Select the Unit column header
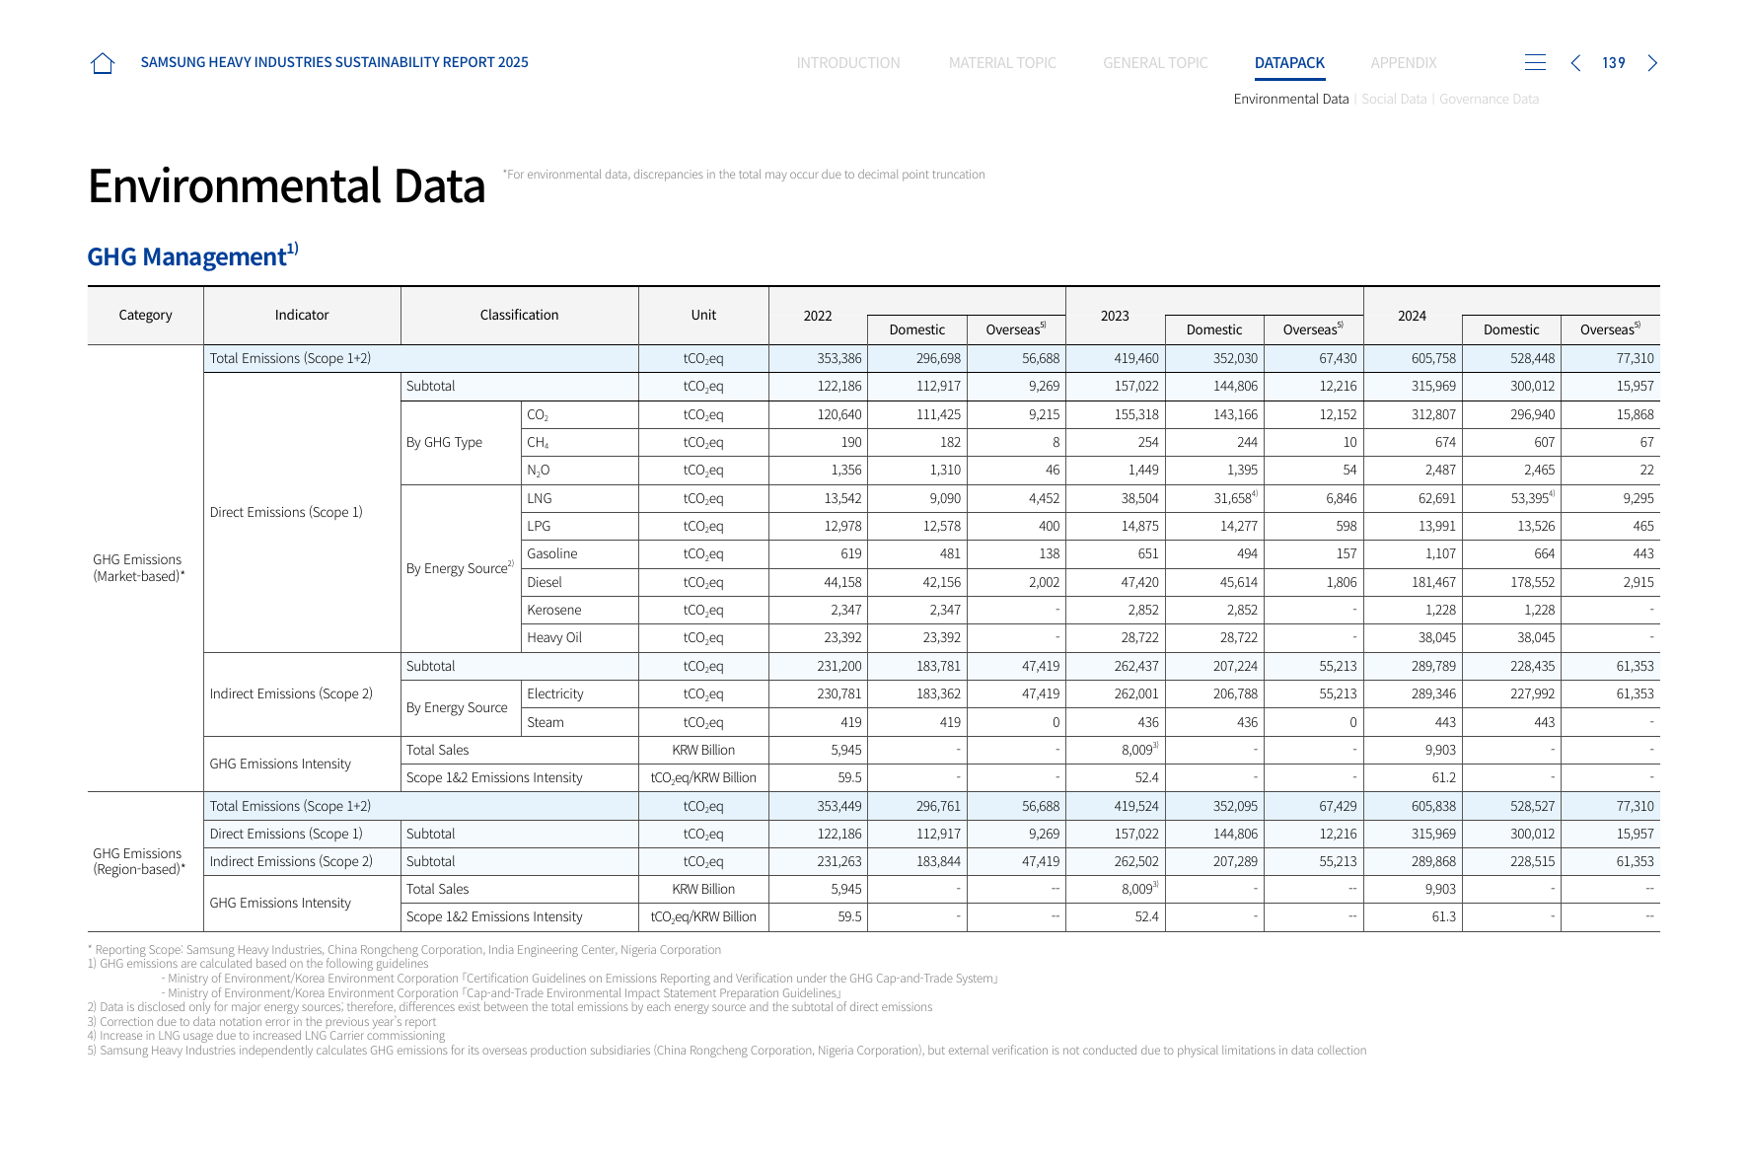Image resolution: width=1748 pixels, height=1166 pixels. pos(703,315)
